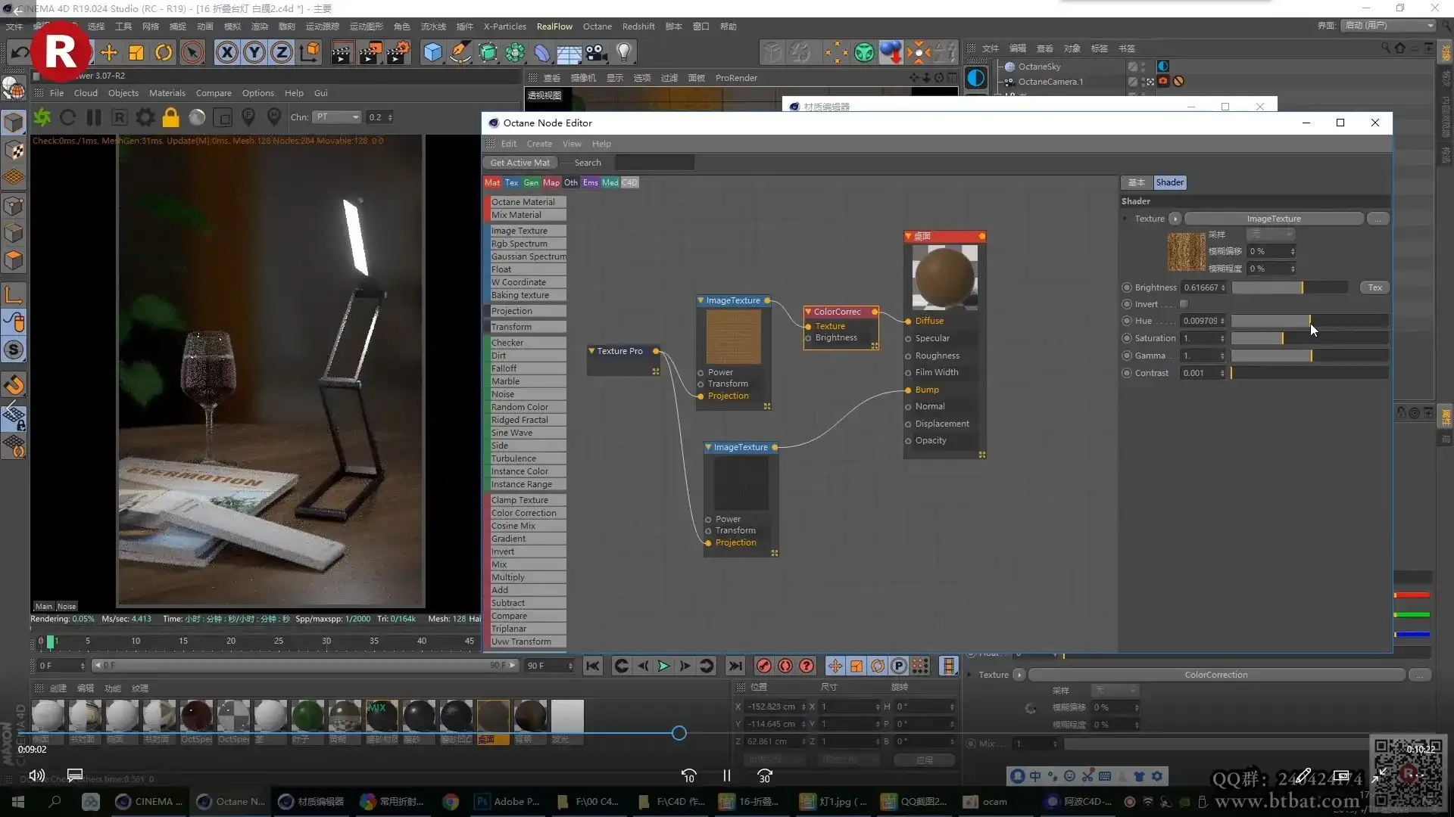Pause the live viewer rendering

[x=94, y=116]
